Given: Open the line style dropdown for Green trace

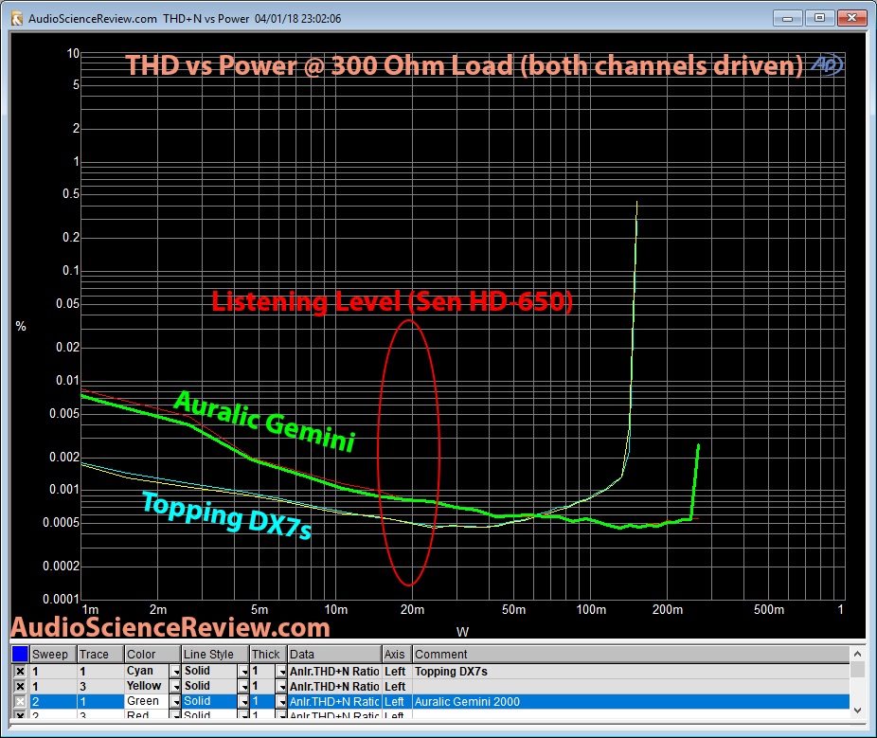Looking at the screenshot, I should click(243, 702).
